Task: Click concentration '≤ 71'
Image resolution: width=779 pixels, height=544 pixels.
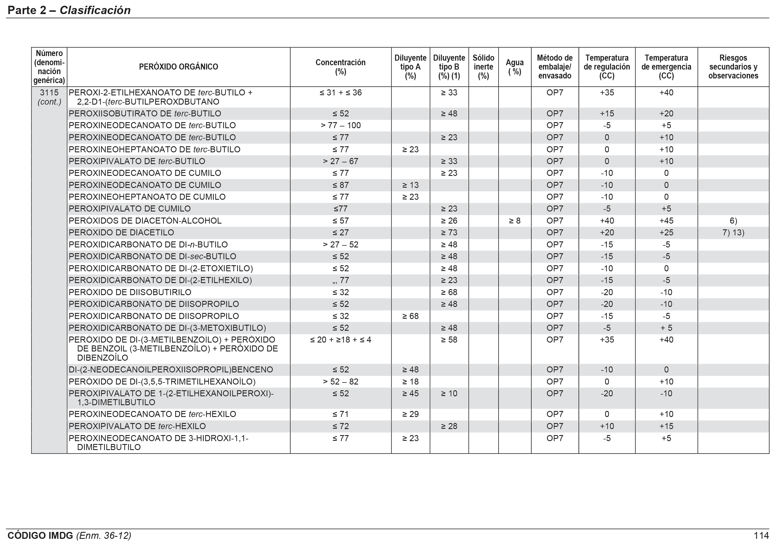Action: point(341,414)
